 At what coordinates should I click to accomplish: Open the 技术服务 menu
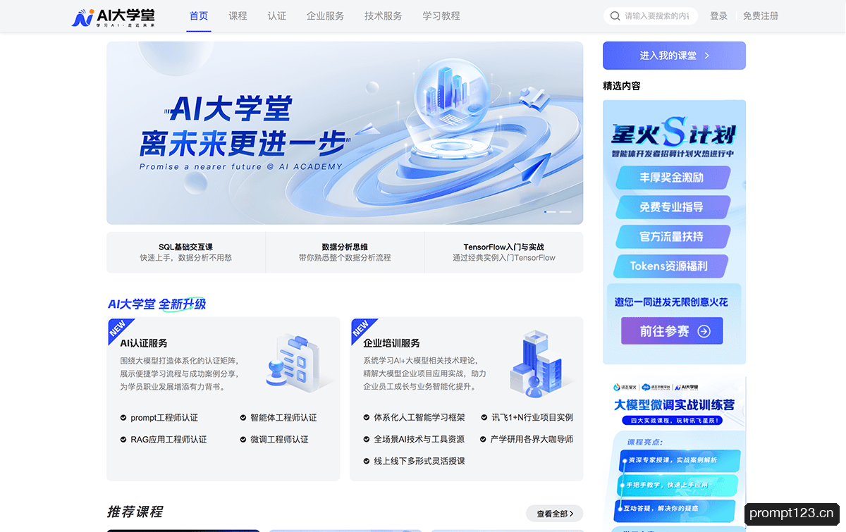[x=384, y=16]
